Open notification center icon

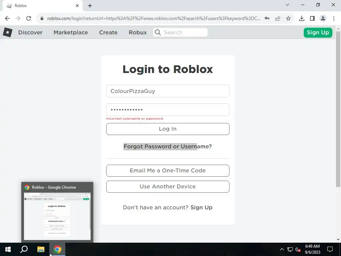pyautogui.click(x=330, y=249)
